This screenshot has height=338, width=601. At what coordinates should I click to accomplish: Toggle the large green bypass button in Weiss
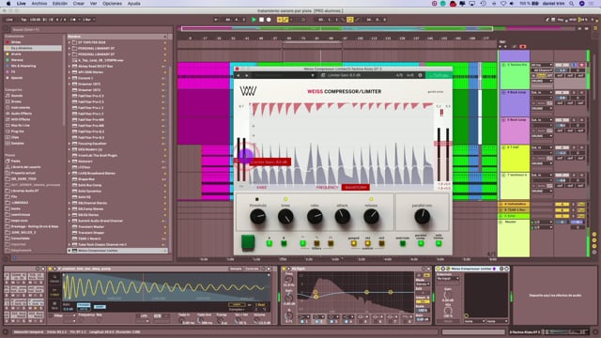pyautogui.click(x=248, y=242)
